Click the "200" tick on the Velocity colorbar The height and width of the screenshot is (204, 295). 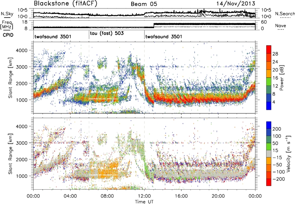tap(277, 129)
